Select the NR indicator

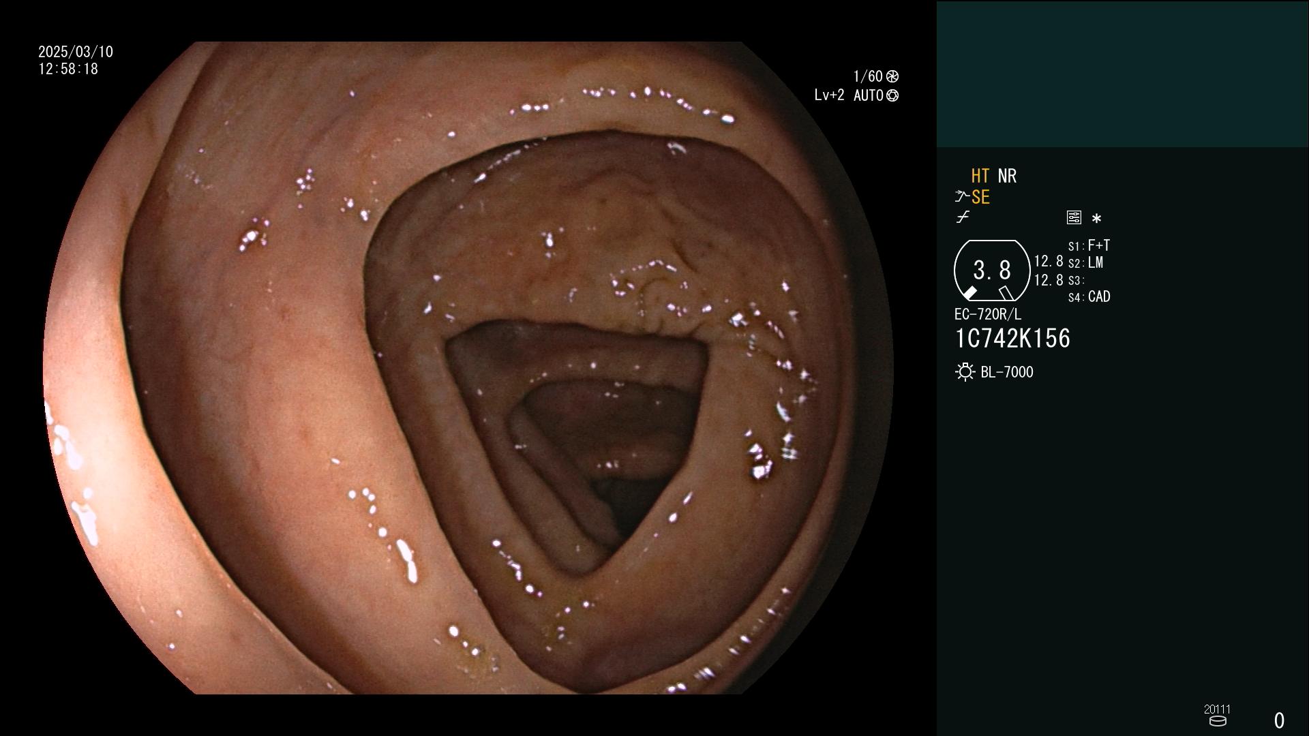[x=1007, y=176]
